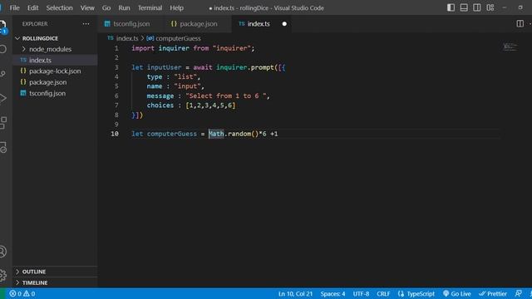This screenshot has width=532, height=299.
Task: Open the Run menu
Action: 124,7
